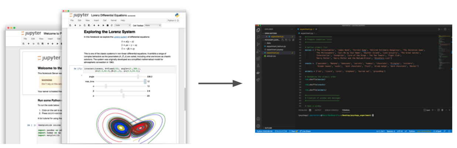Open the Testing flask icon in VS Code

pos(258,66)
